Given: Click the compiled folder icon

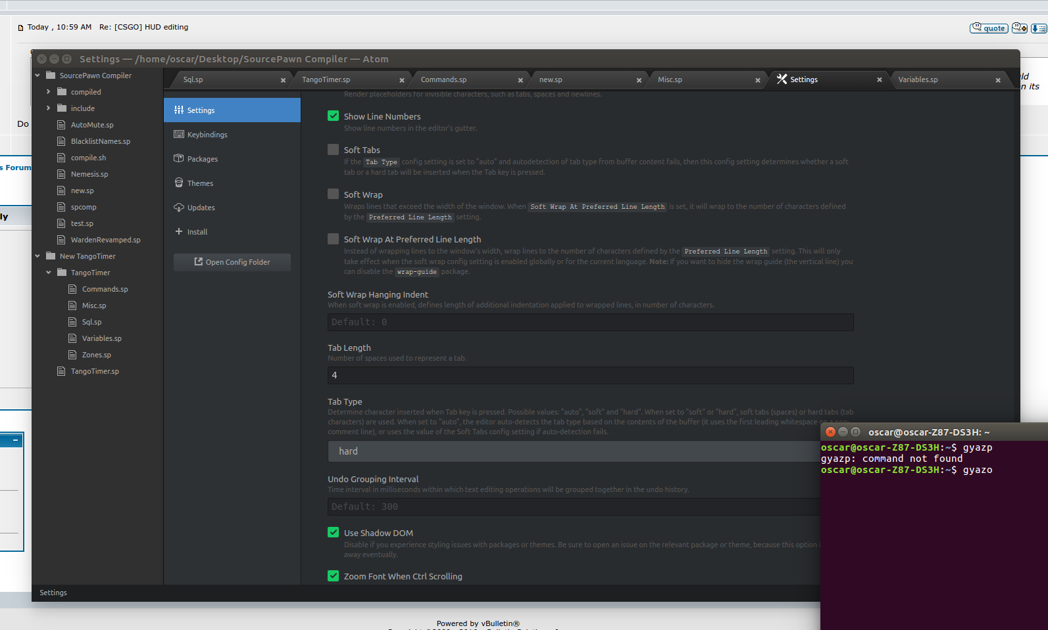Looking at the screenshot, I should (62, 92).
